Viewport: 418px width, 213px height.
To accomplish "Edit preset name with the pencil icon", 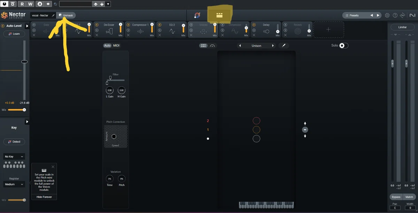I will pyautogui.click(x=53, y=15).
